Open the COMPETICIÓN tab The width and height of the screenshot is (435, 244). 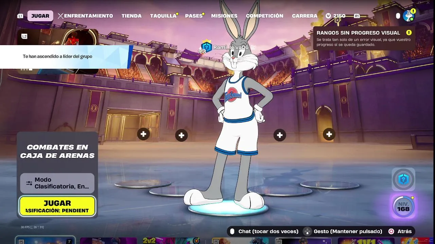click(264, 16)
